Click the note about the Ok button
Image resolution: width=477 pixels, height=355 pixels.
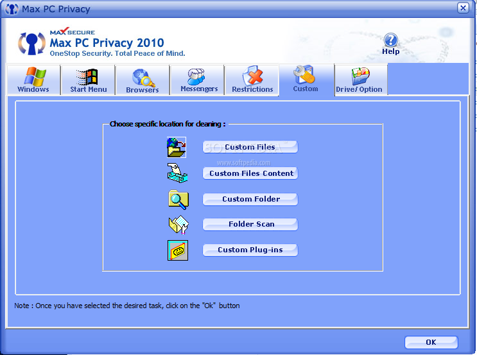point(127,306)
